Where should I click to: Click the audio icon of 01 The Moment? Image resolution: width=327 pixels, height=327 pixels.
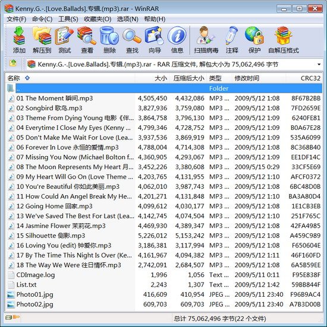click(x=11, y=99)
